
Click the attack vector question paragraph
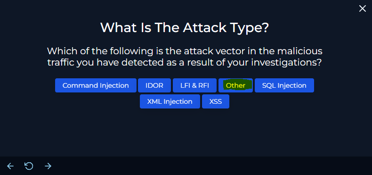point(185,57)
